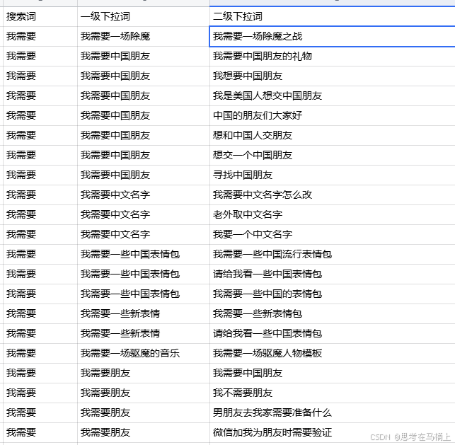This screenshot has height=445, width=455.
Task: Select 我需要中文名字 left of 我要一个中文名字
Action: click(144, 234)
